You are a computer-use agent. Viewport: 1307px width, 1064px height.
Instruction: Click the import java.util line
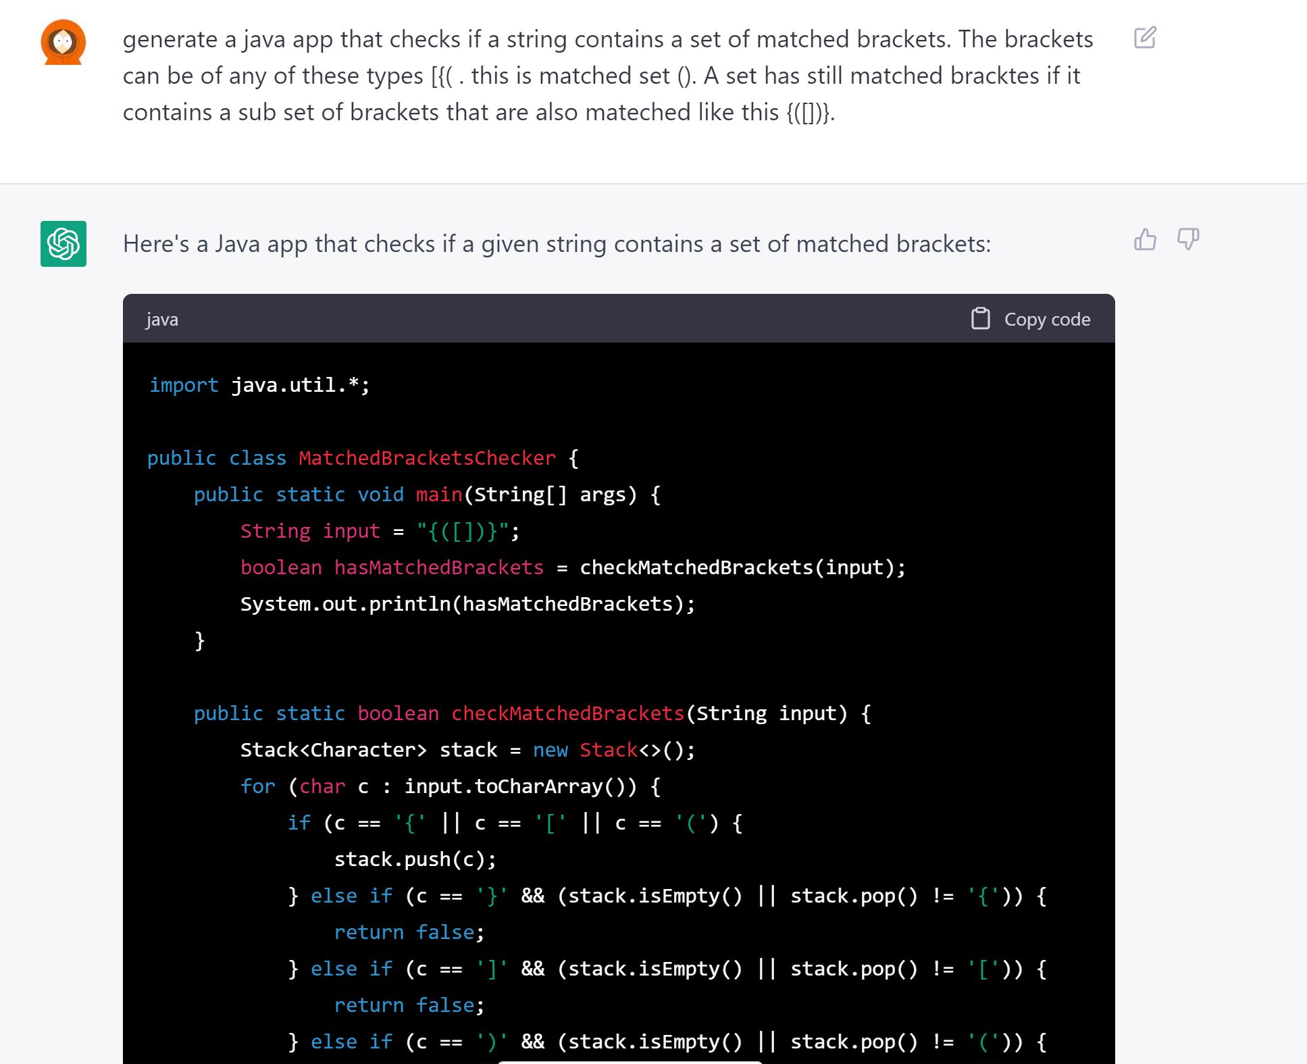pyautogui.click(x=259, y=385)
